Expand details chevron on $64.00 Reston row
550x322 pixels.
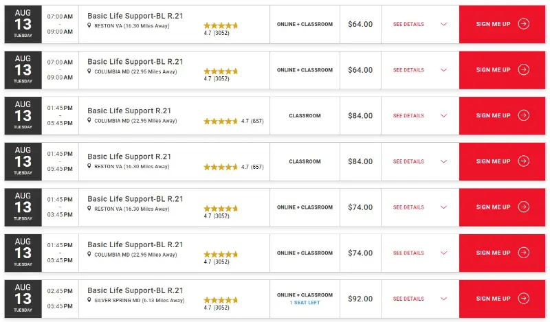[x=443, y=24]
